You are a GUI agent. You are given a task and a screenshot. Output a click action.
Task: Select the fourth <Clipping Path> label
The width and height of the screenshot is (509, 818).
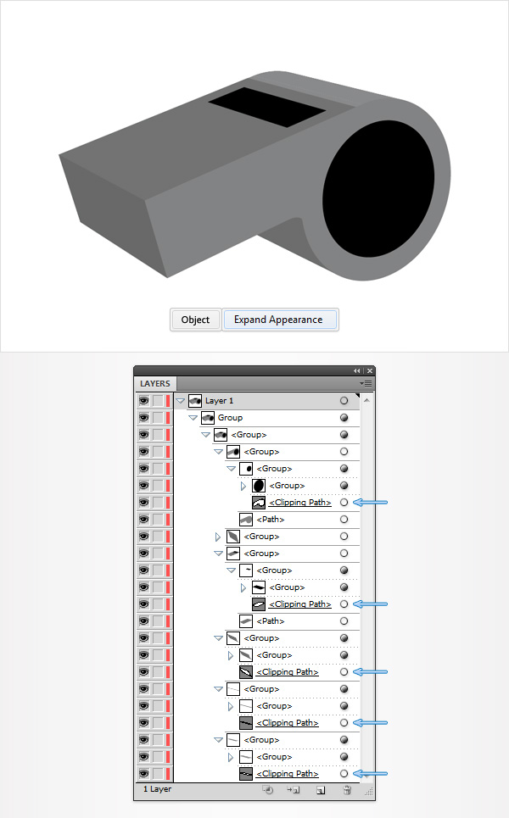click(287, 722)
